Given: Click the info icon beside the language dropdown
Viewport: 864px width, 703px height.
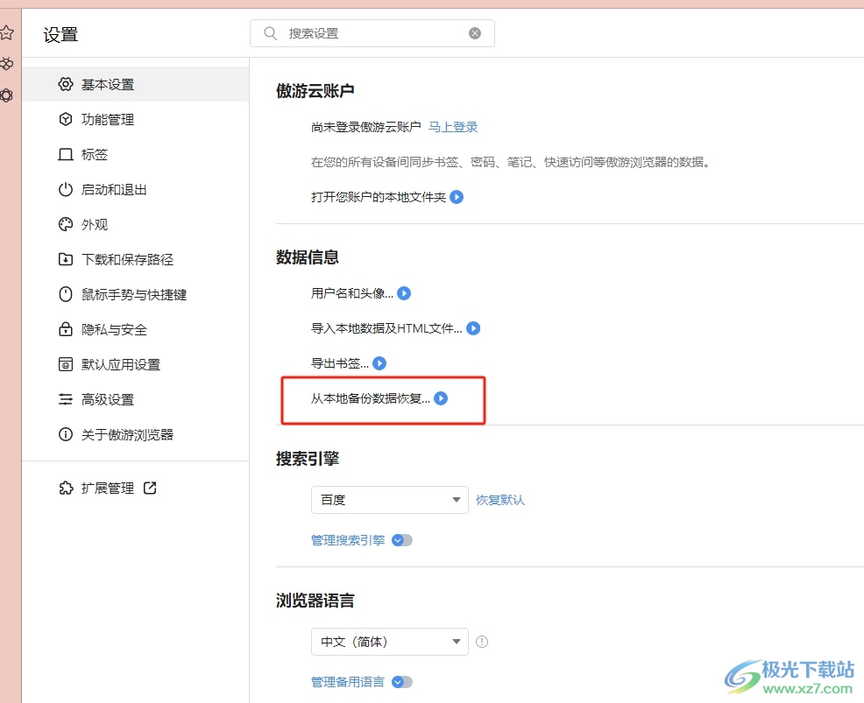Looking at the screenshot, I should coord(482,642).
